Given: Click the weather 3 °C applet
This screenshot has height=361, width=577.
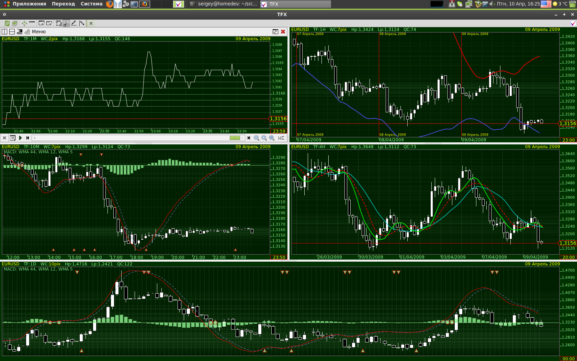Looking at the screenshot, I should click(560, 4).
